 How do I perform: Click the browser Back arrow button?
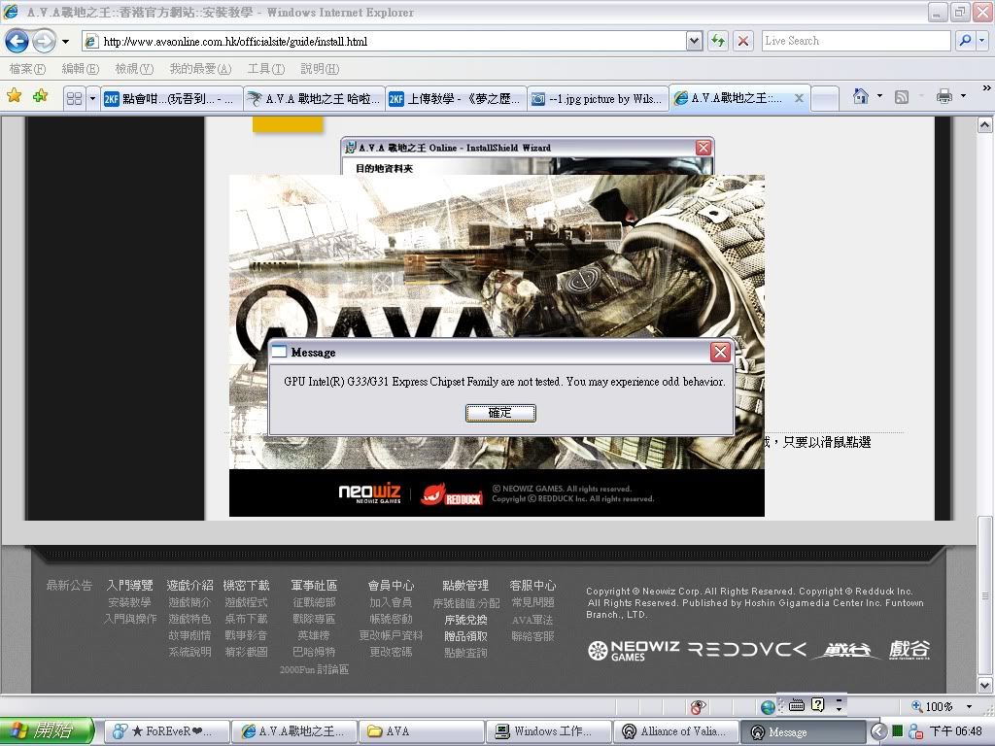(17, 41)
